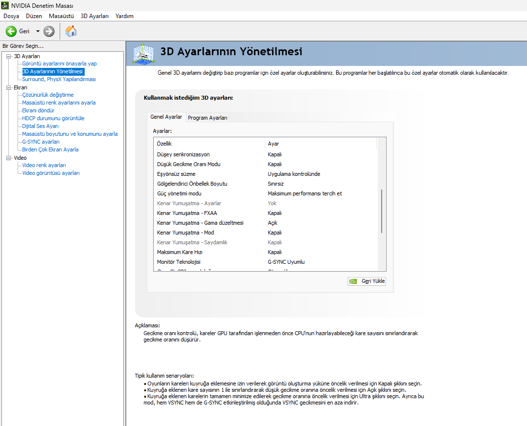The image size is (527, 426).
Task: Collapse the Video tree node
Action: point(9,158)
